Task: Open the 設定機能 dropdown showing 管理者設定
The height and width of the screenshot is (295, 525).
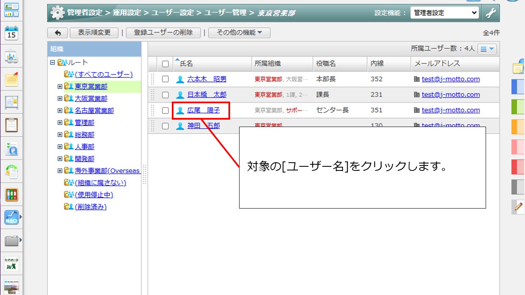Action: click(445, 13)
